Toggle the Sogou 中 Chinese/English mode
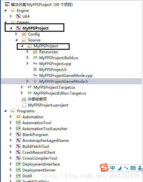 point(113,168)
